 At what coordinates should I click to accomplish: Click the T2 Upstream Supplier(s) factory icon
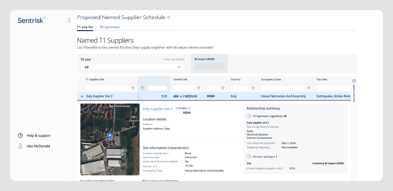248,116
